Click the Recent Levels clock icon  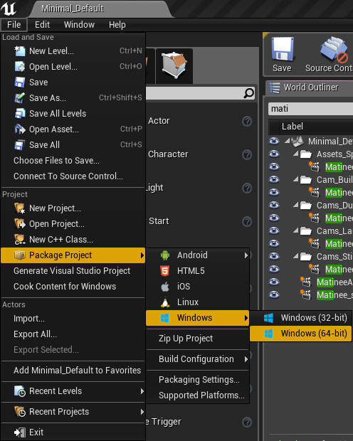(x=20, y=391)
